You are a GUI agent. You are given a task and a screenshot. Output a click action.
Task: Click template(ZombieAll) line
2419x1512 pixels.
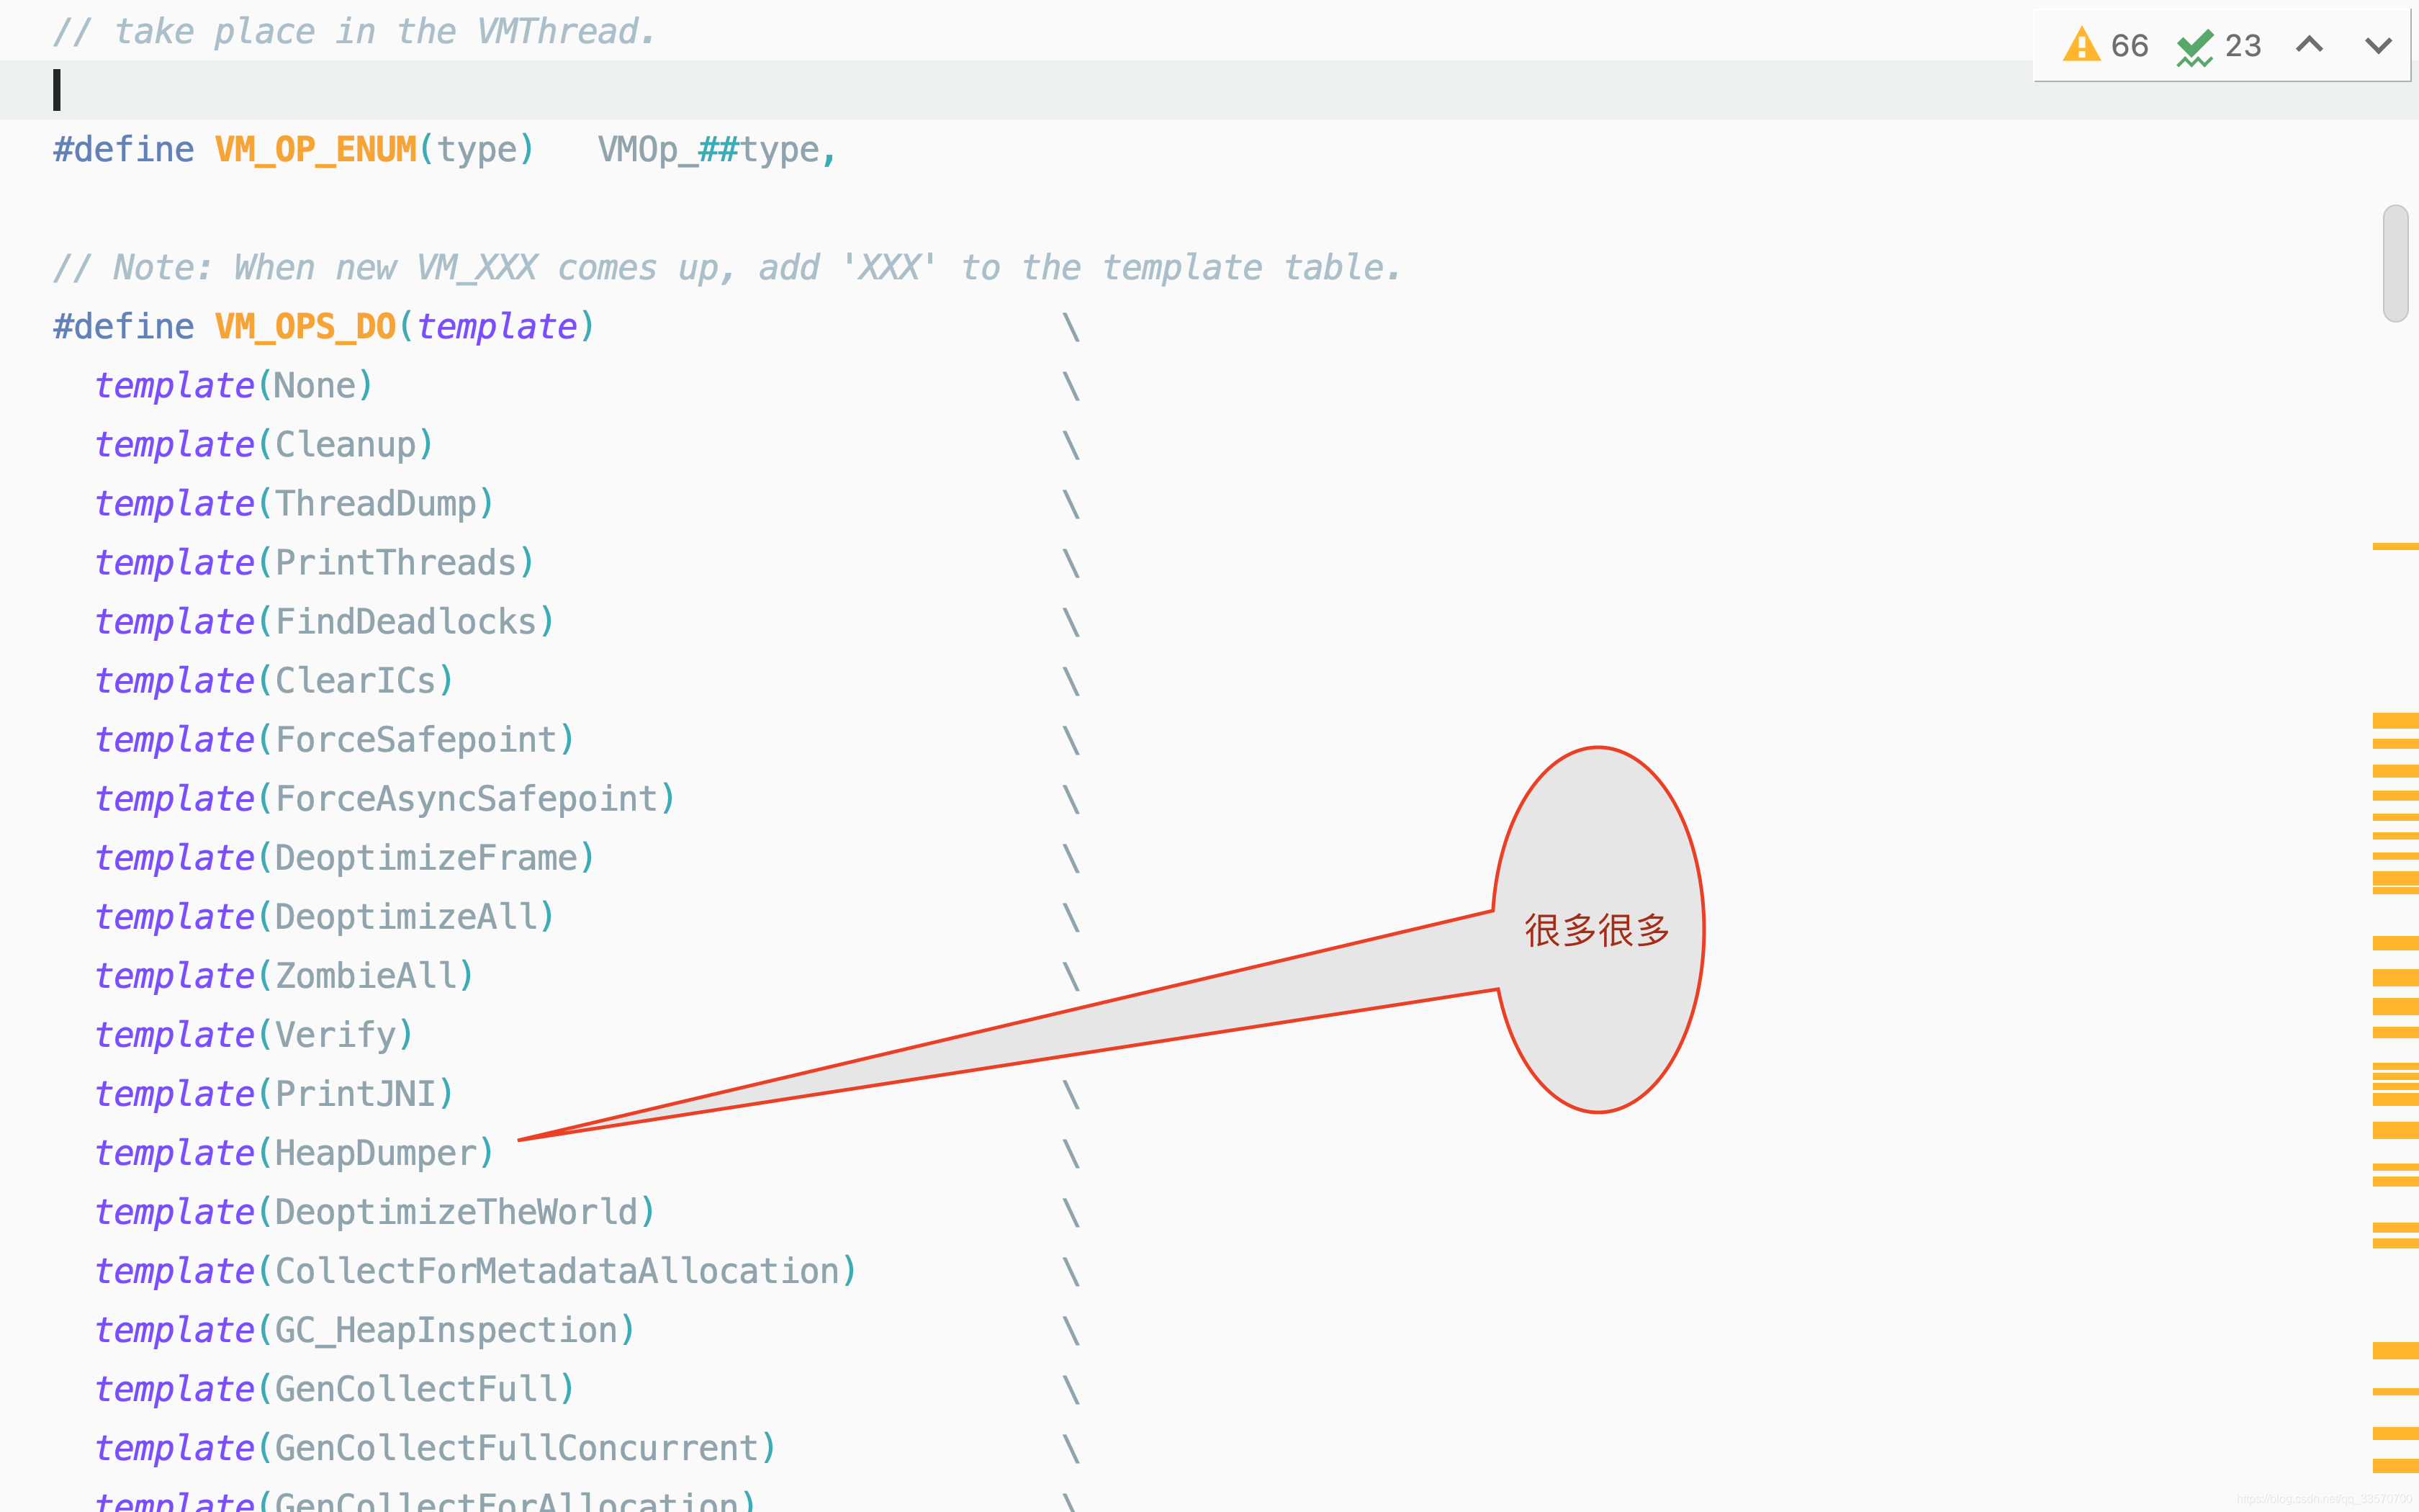[284, 976]
